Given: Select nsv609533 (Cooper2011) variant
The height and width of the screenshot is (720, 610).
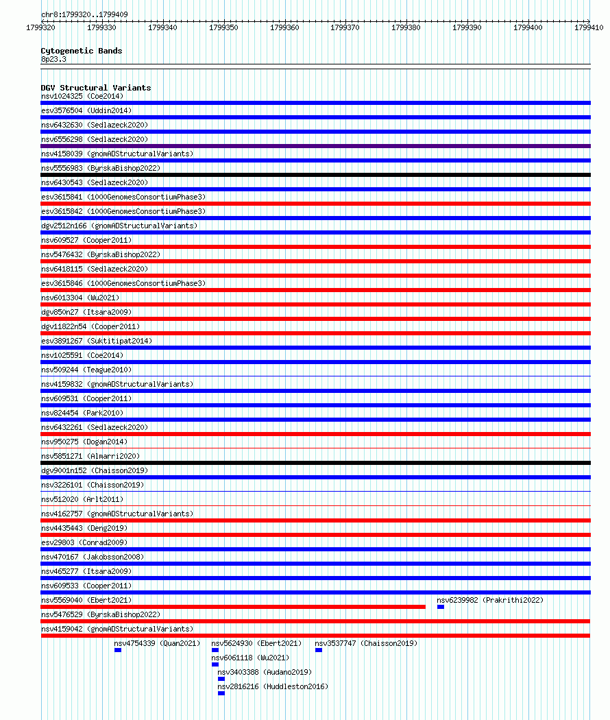Looking at the screenshot, I should pos(86,586).
